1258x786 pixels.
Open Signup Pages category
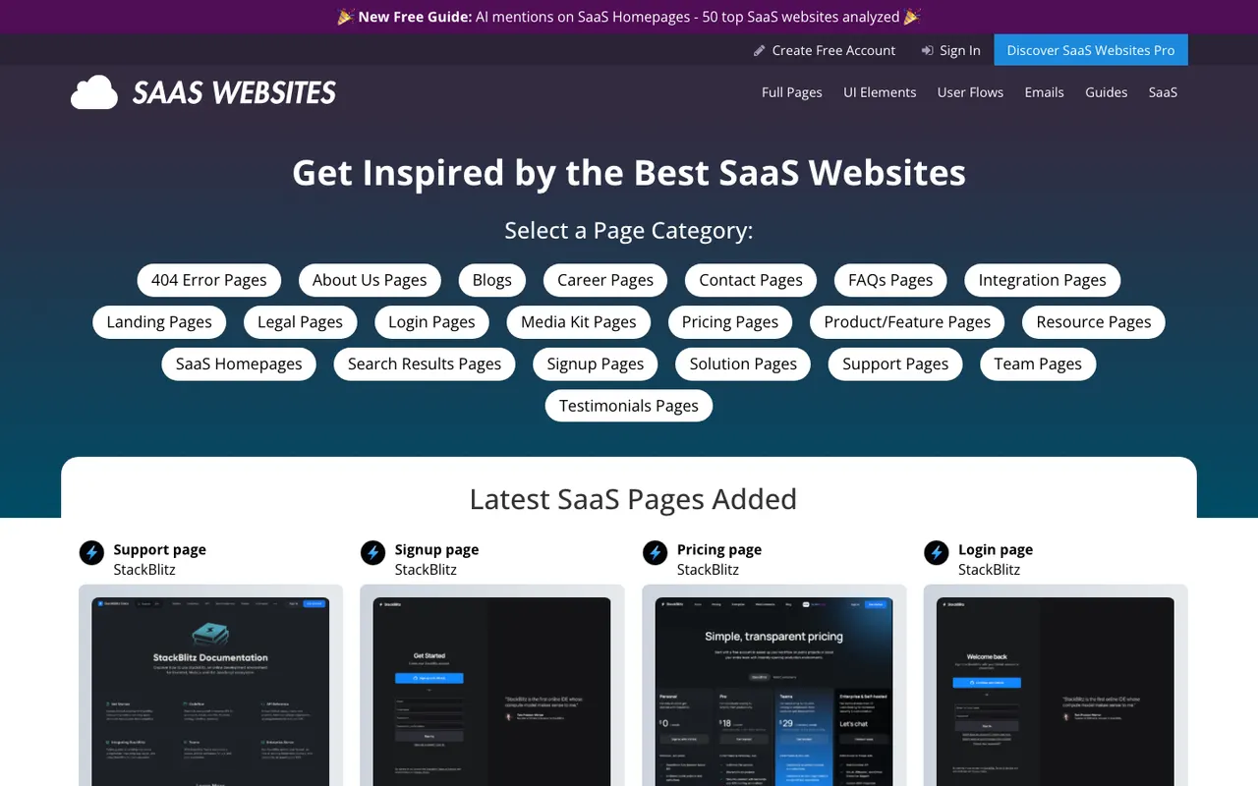click(596, 365)
